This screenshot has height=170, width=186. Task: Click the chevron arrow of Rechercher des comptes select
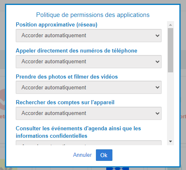pyautogui.click(x=157, y=113)
